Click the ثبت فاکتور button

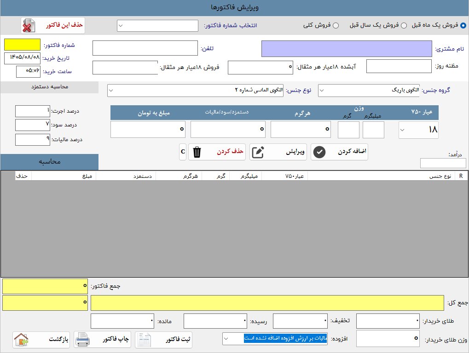tap(163, 340)
